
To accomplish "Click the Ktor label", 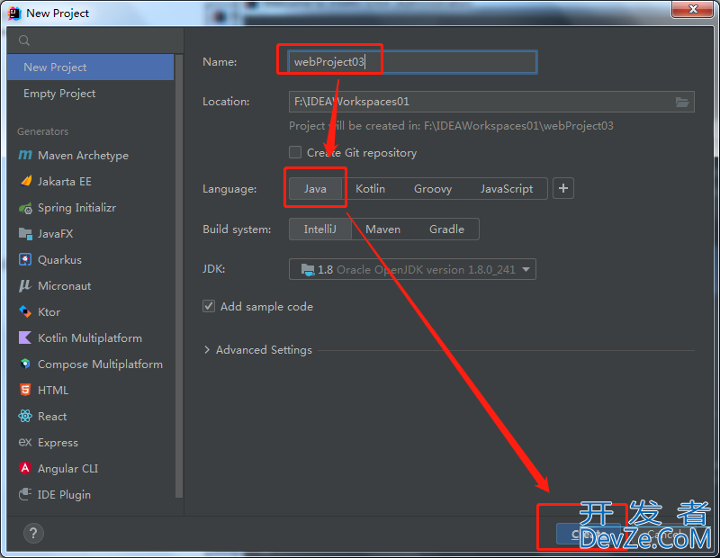I will (49, 311).
